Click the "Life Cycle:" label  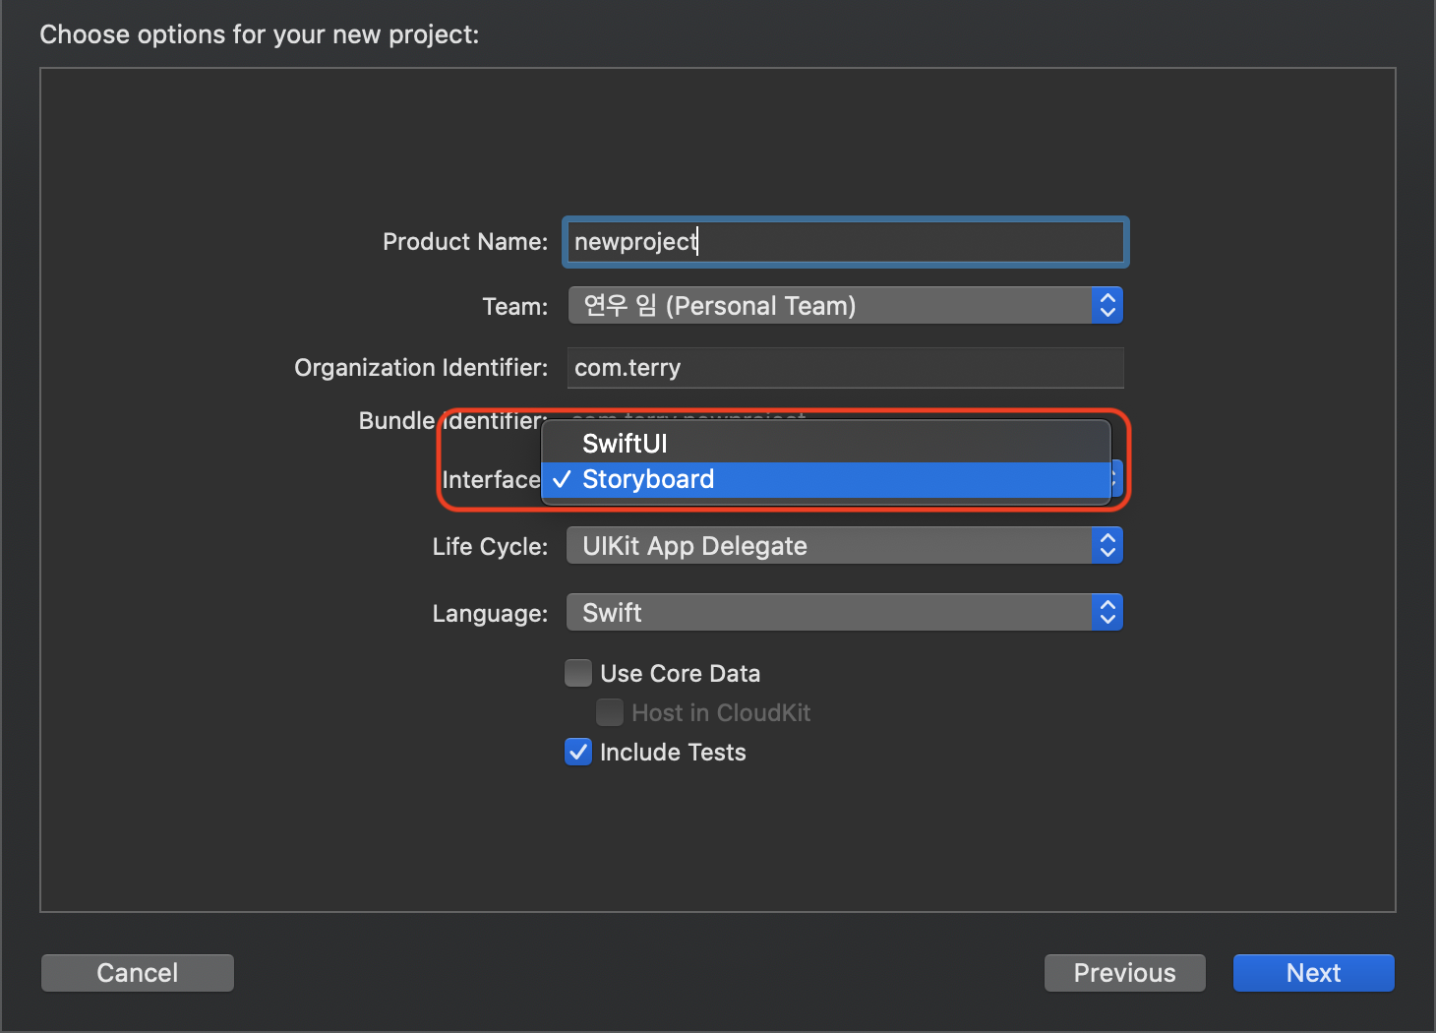click(490, 547)
